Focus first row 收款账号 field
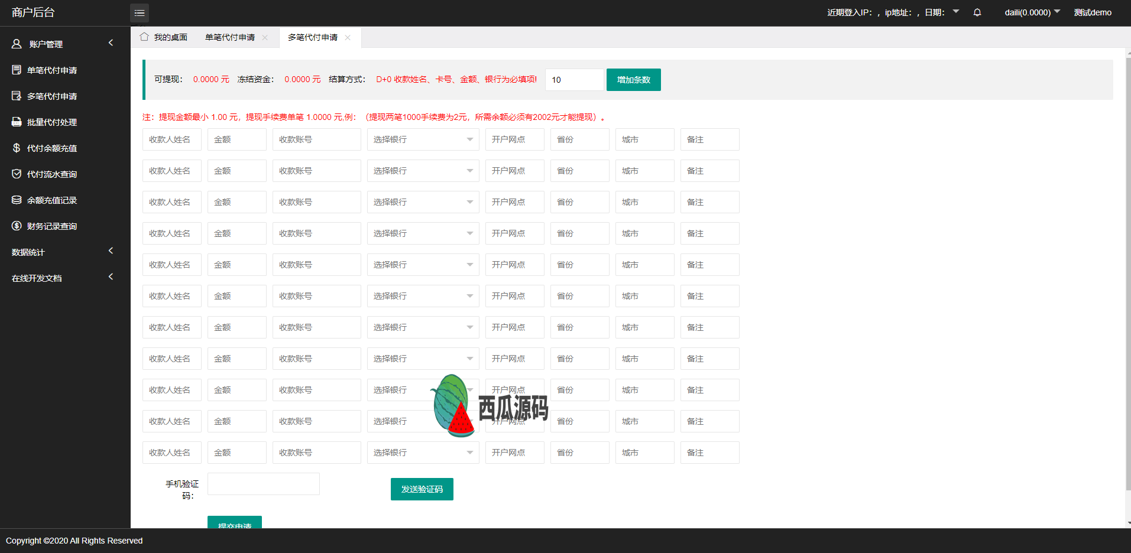The height and width of the screenshot is (553, 1131). click(x=317, y=139)
